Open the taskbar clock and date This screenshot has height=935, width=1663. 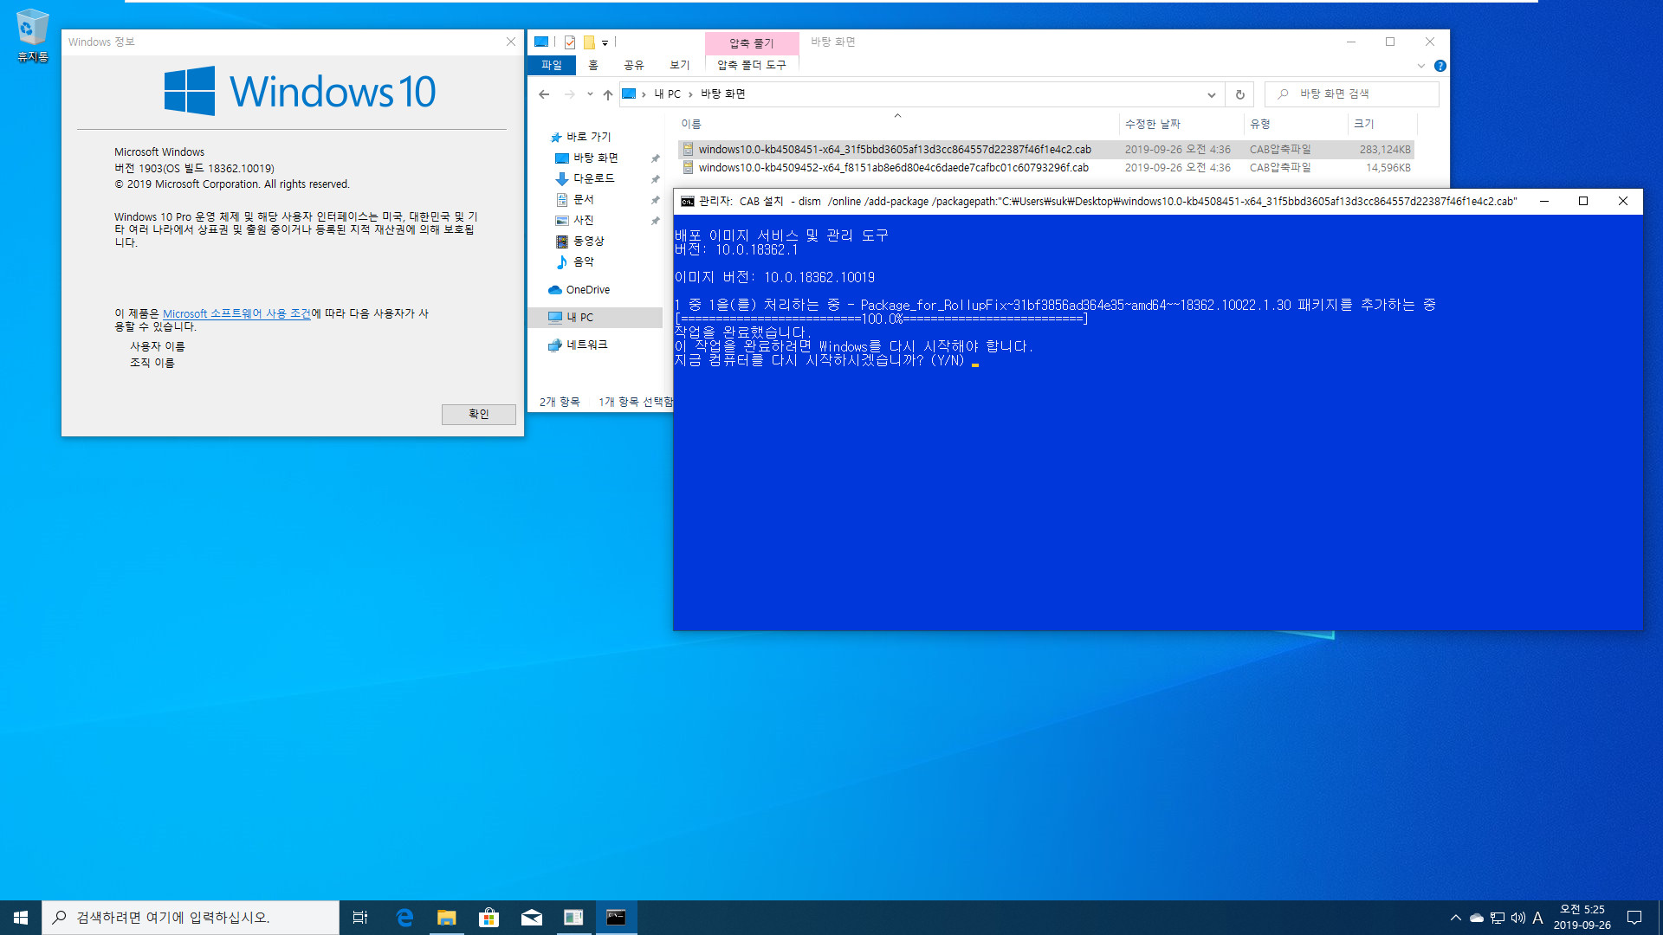tap(1582, 918)
